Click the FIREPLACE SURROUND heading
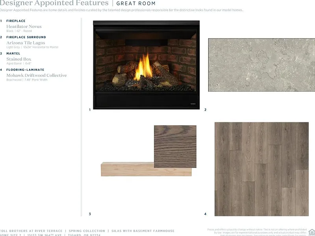The width and height of the screenshot is (315, 236). tap(26, 37)
